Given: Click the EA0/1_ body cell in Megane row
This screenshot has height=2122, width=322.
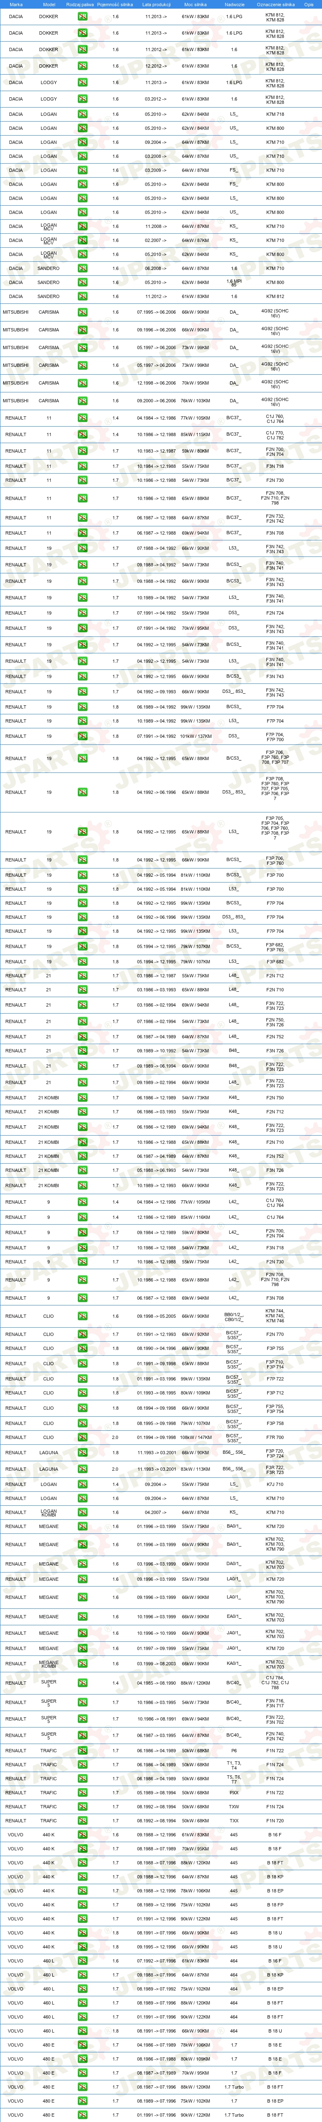Looking at the screenshot, I should point(234,1617).
